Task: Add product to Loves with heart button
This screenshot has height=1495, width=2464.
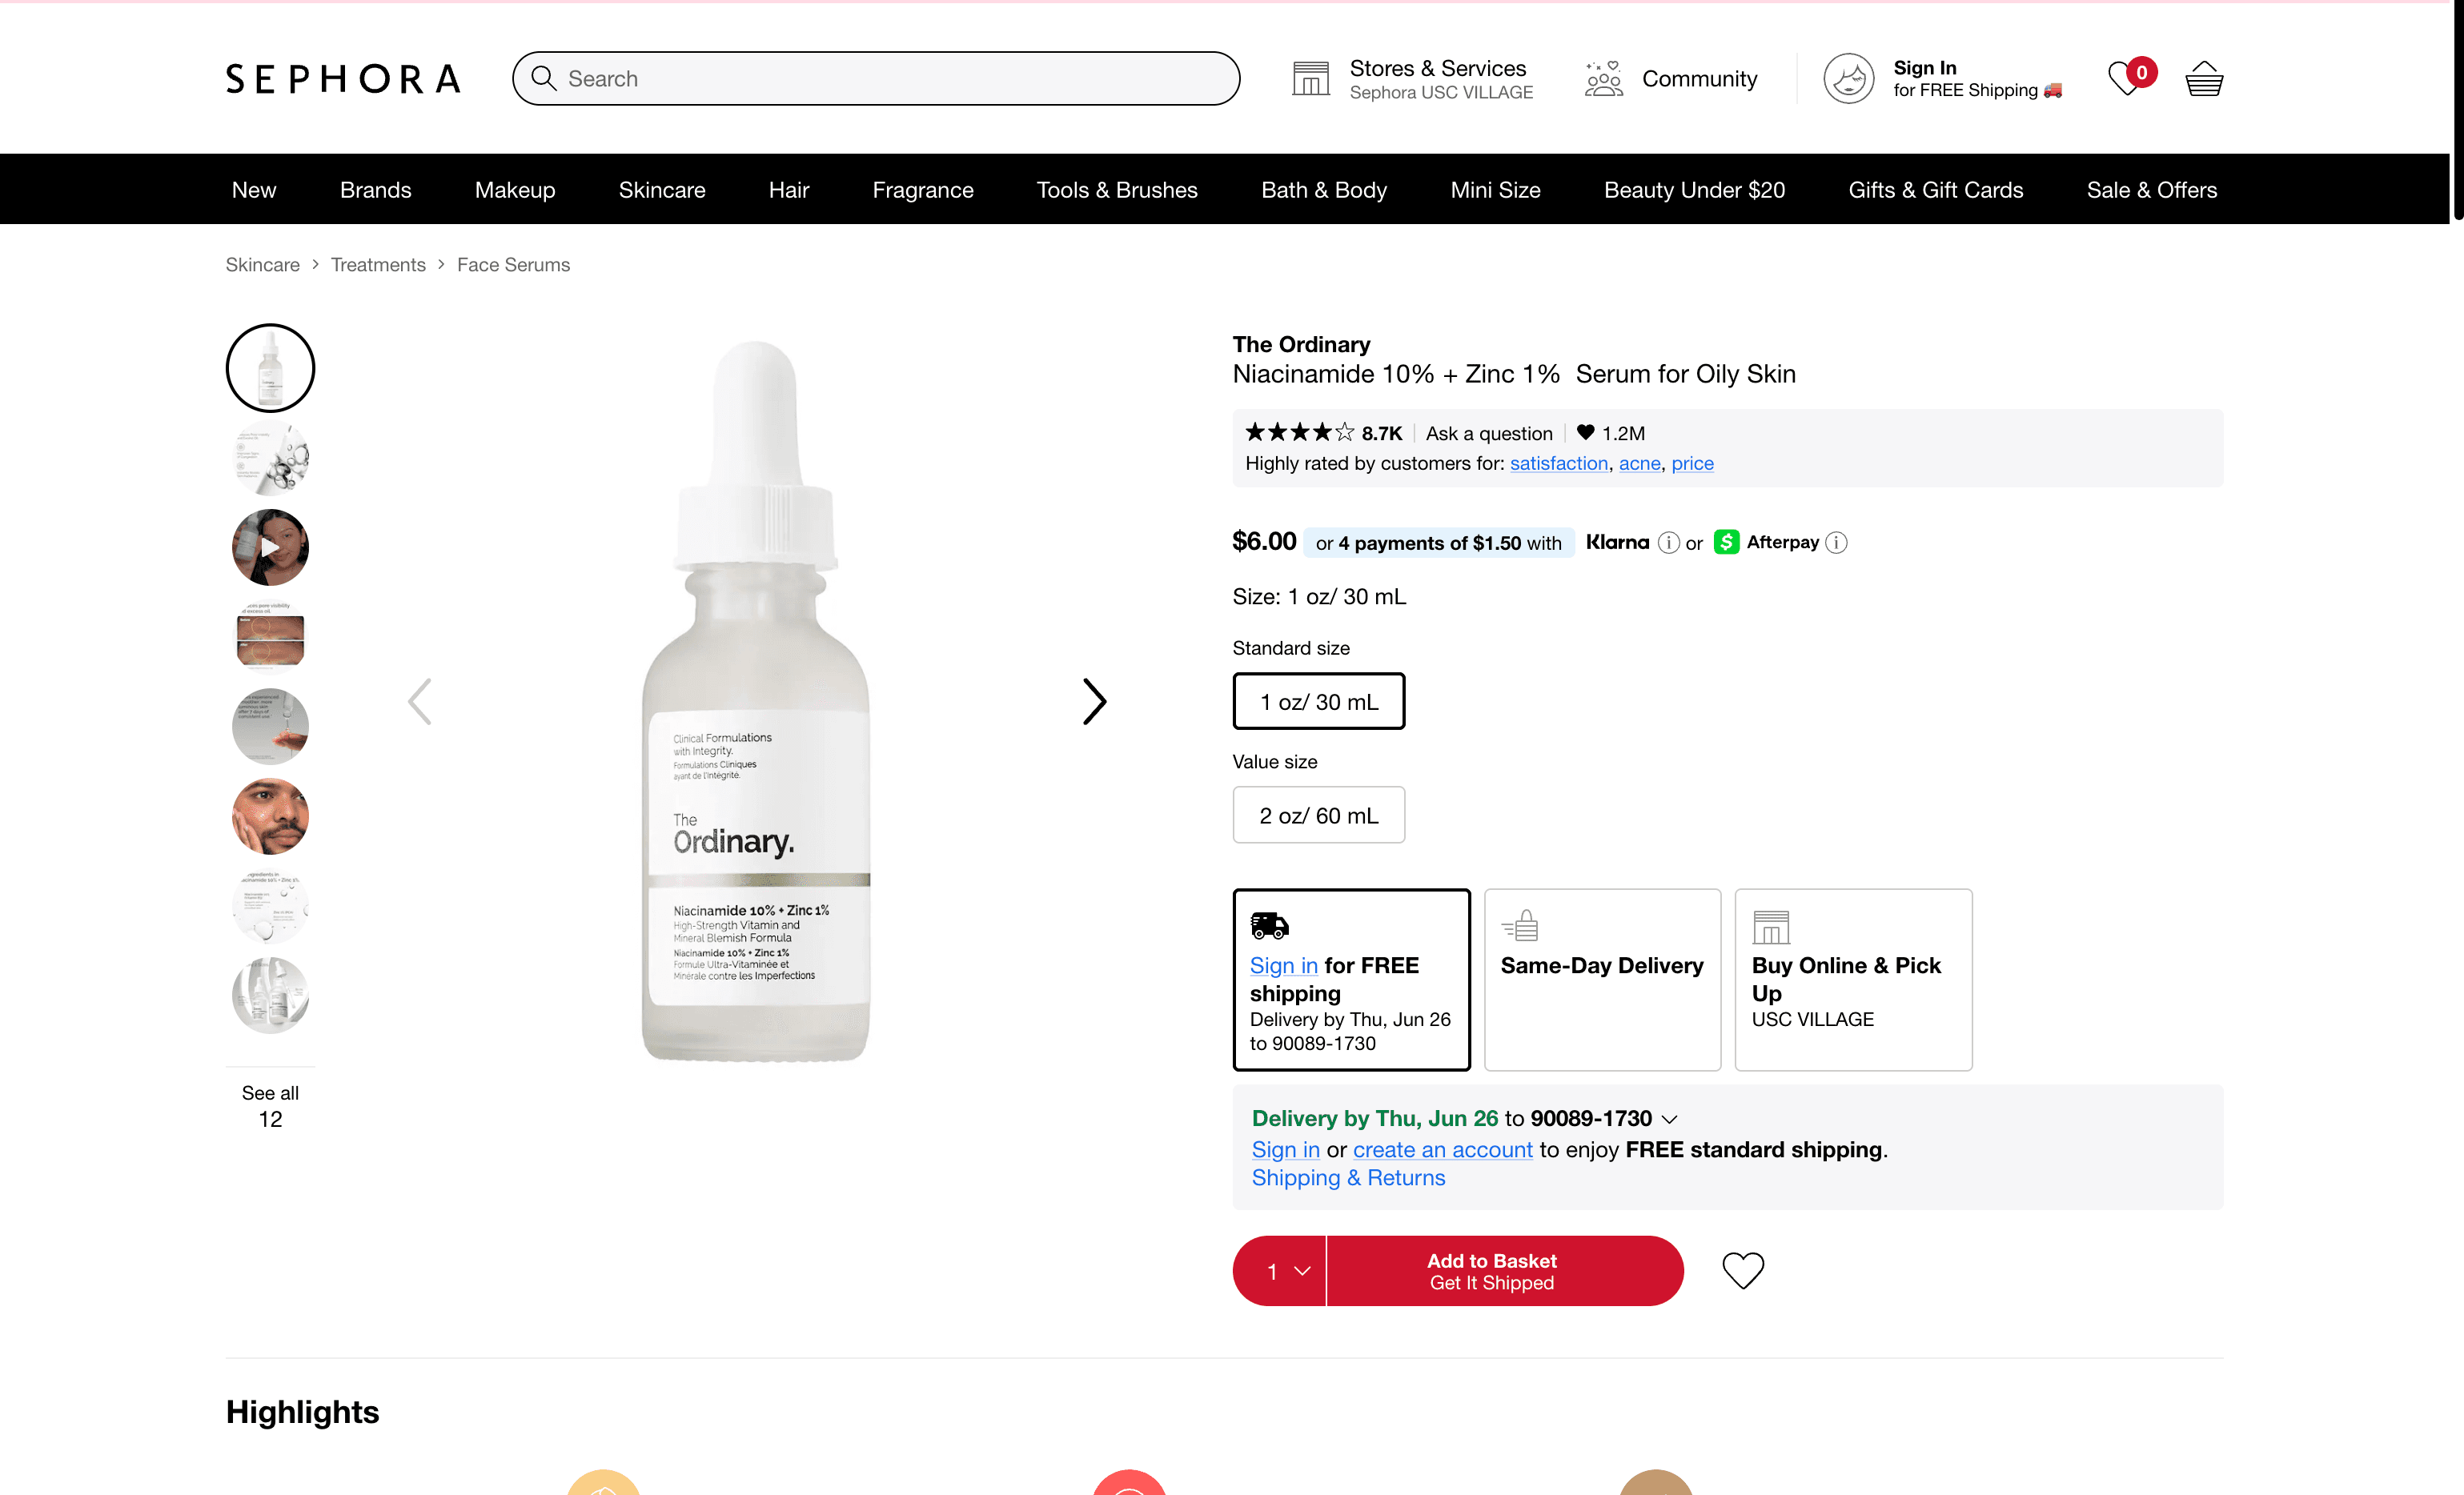Action: [x=1742, y=1271]
